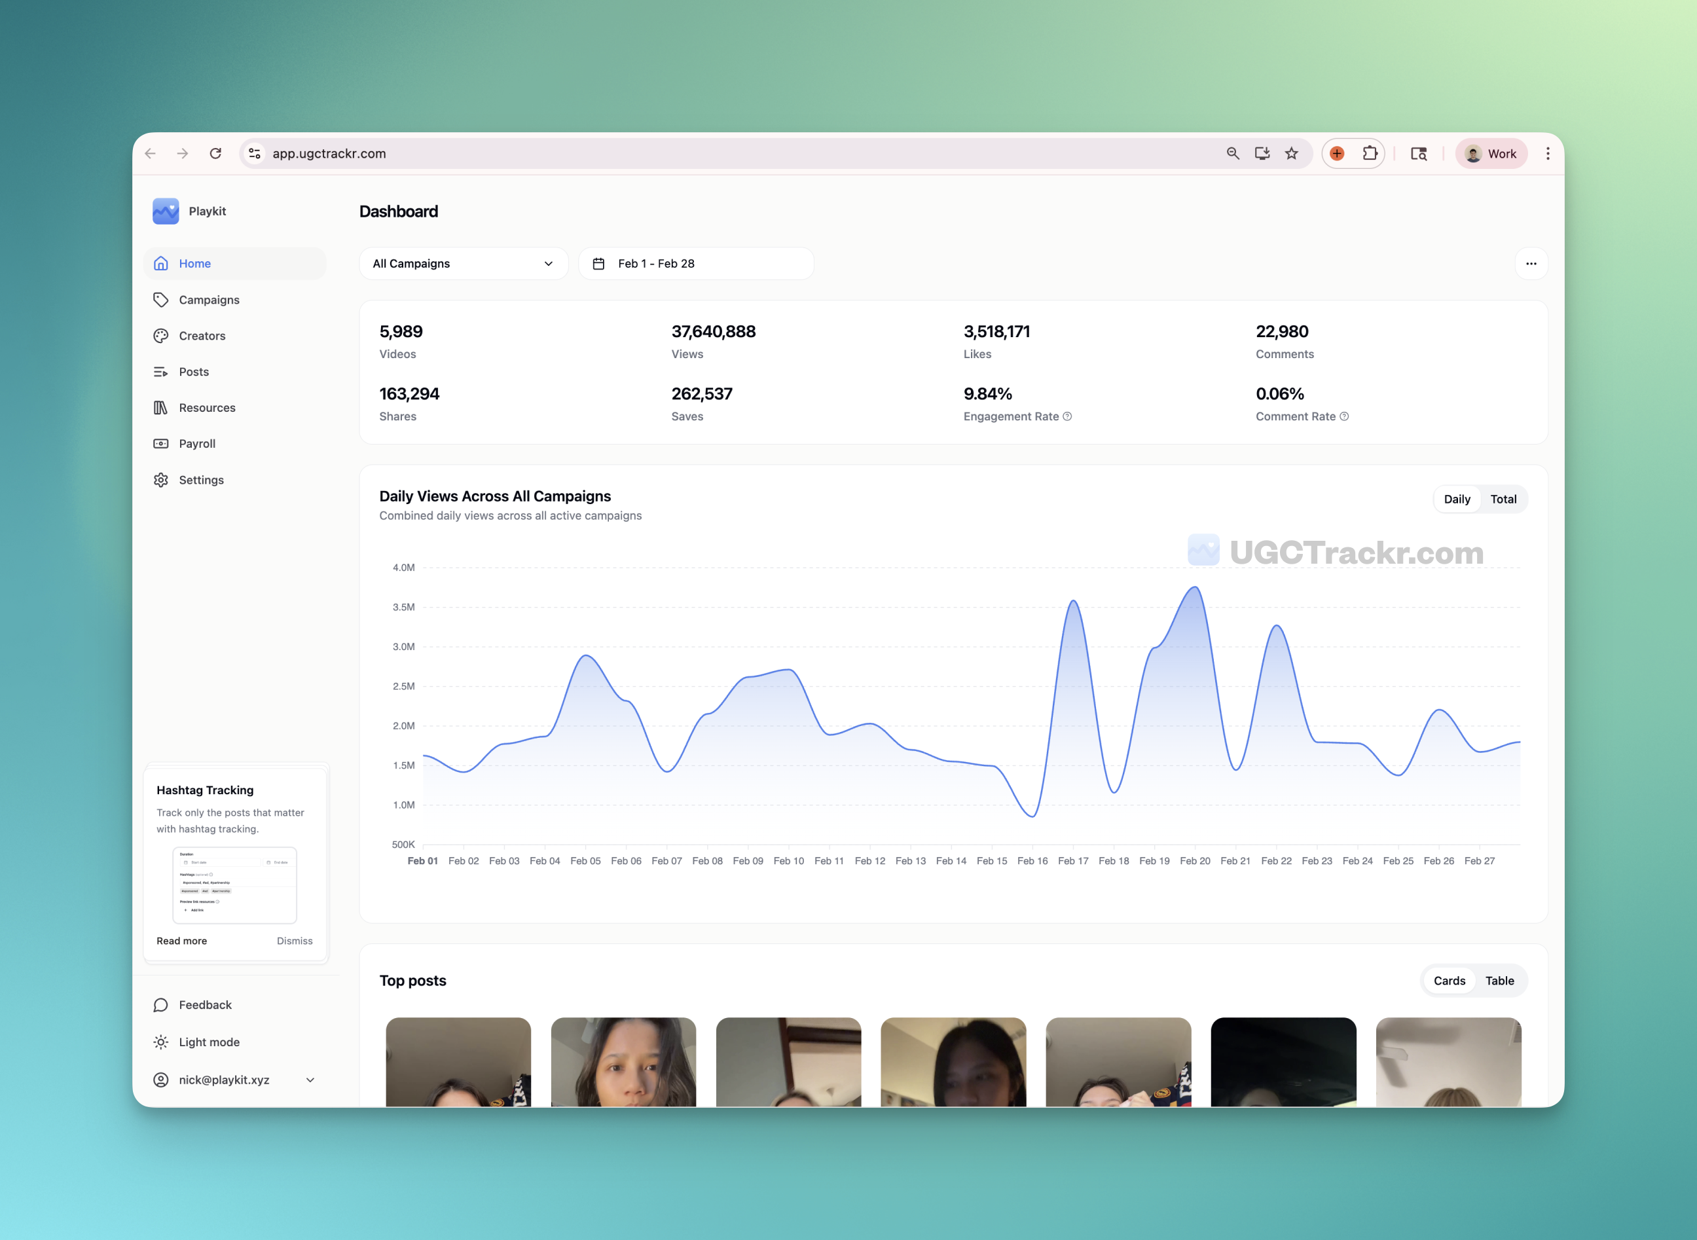Click Read more under Hashtag Tracking

tap(181, 941)
